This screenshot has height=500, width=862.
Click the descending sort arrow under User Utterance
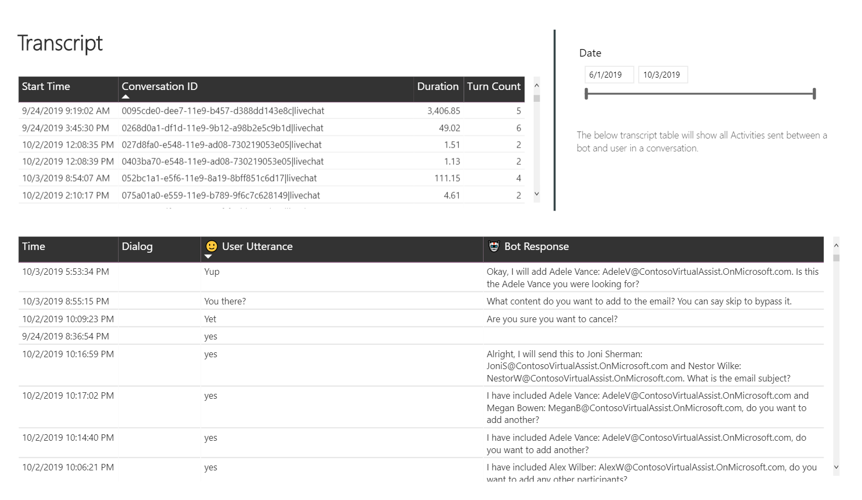click(208, 256)
